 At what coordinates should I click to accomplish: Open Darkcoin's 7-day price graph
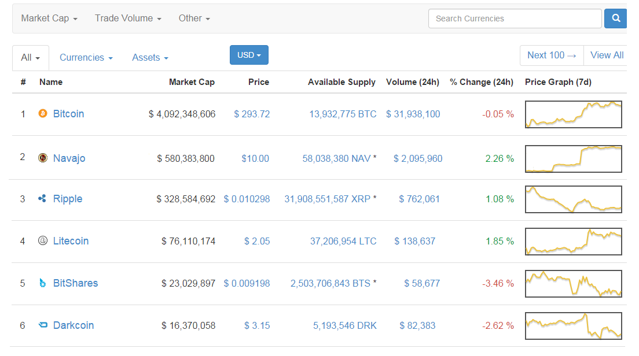click(x=574, y=326)
